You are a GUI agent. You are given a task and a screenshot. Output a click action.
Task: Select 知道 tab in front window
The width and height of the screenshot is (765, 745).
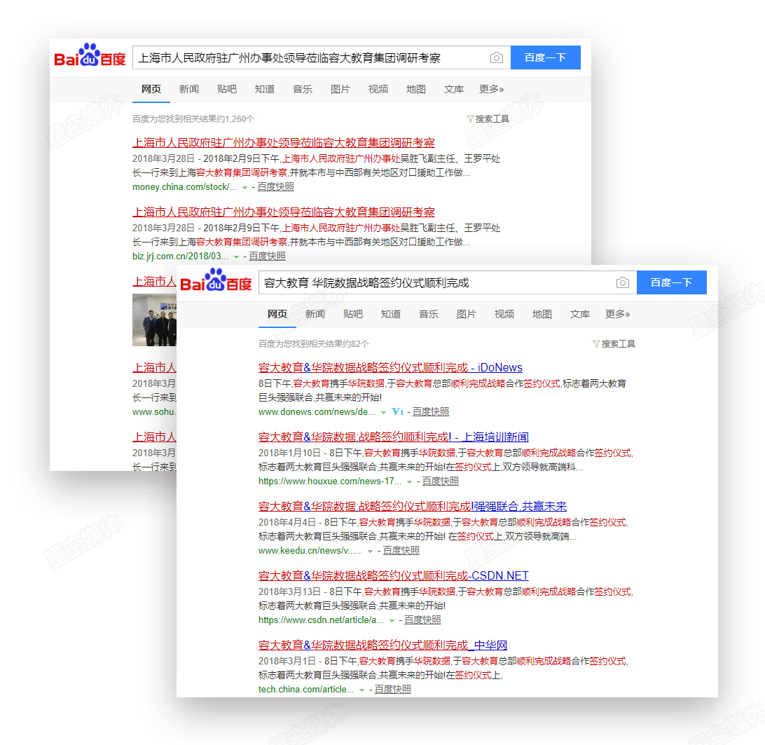(391, 314)
